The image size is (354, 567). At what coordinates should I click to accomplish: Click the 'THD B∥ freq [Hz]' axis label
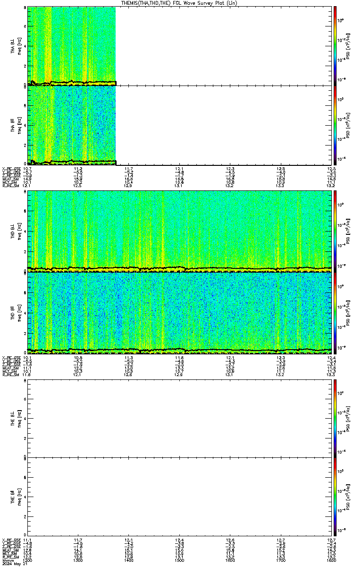[17, 313]
